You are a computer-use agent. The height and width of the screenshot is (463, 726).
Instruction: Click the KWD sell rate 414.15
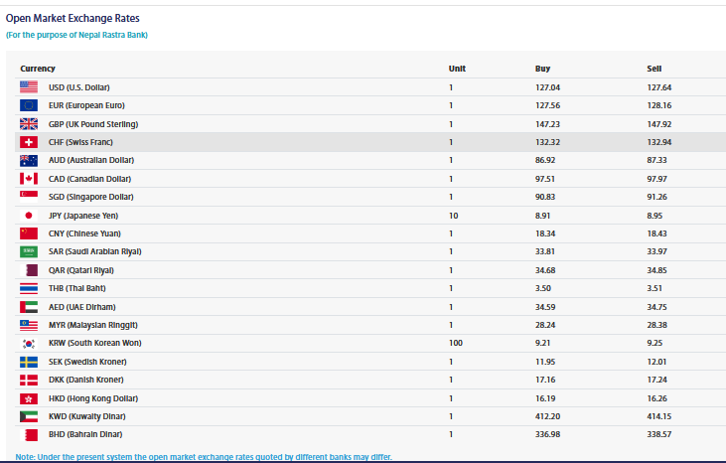coord(659,416)
